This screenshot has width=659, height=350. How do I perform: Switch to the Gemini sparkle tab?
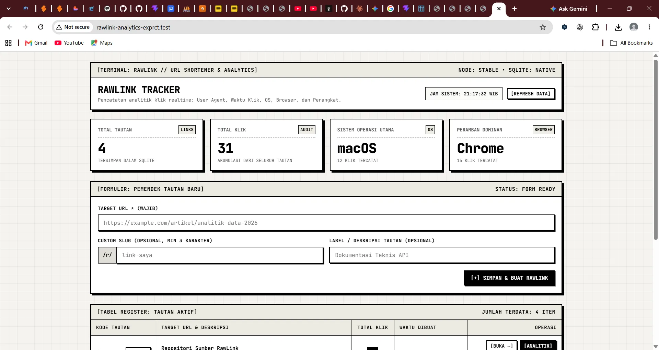click(375, 9)
